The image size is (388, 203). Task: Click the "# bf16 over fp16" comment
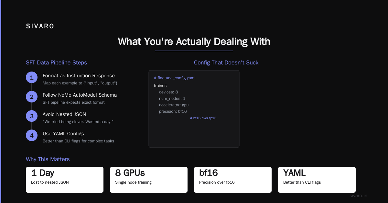click(x=203, y=118)
